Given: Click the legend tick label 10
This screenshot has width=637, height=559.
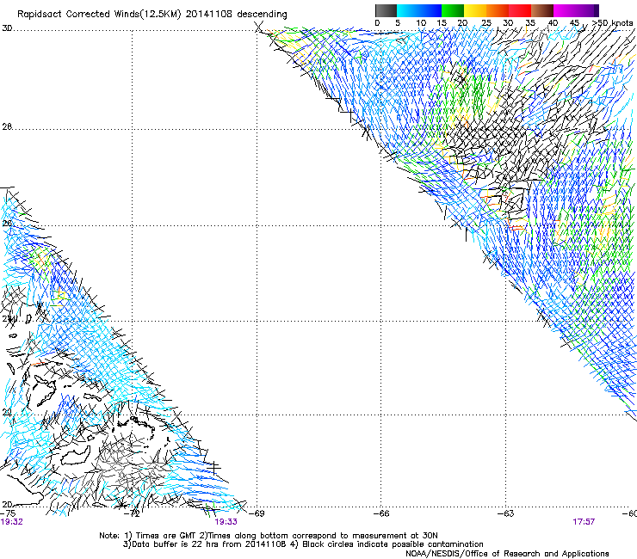Looking at the screenshot, I should pos(421,23).
